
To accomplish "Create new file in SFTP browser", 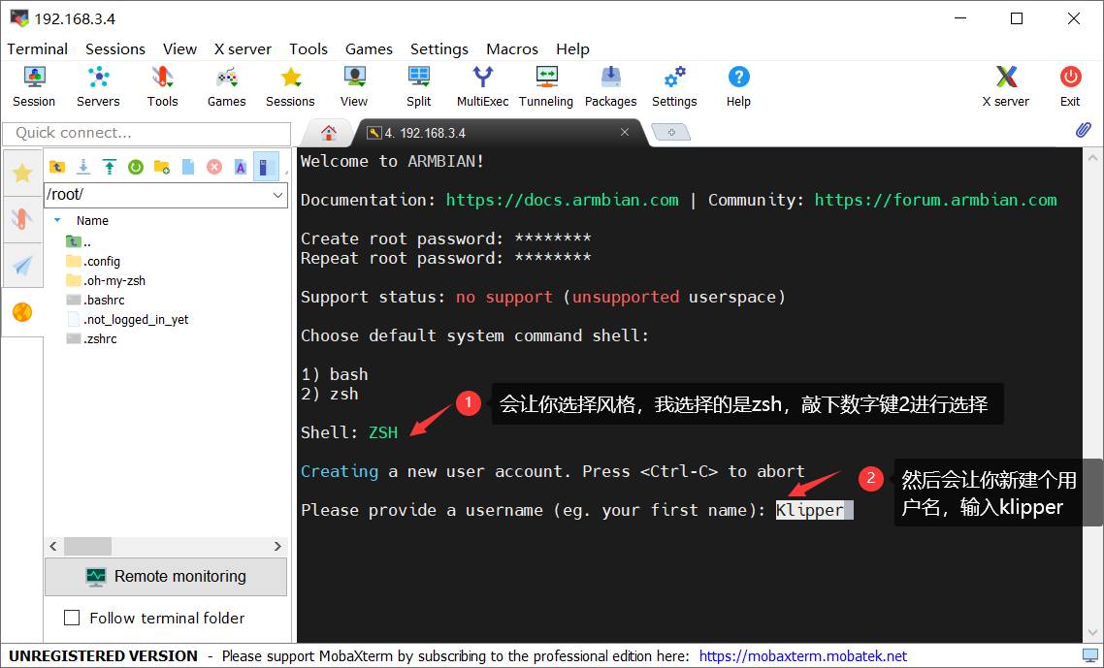I will pyautogui.click(x=188, y=167).
